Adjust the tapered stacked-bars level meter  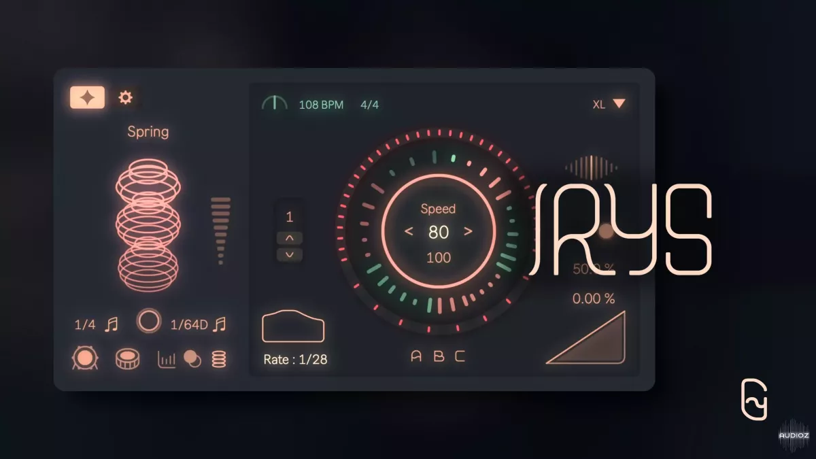pos(220,231)
